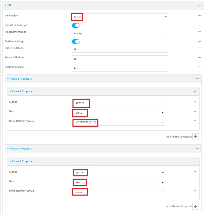Open the Phase 2 Hash dropdown
This screenshot has height=215, width=206.
tap(118, 182)
